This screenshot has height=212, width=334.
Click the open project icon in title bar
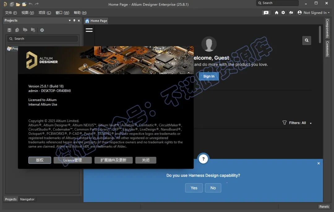[24, 4]
